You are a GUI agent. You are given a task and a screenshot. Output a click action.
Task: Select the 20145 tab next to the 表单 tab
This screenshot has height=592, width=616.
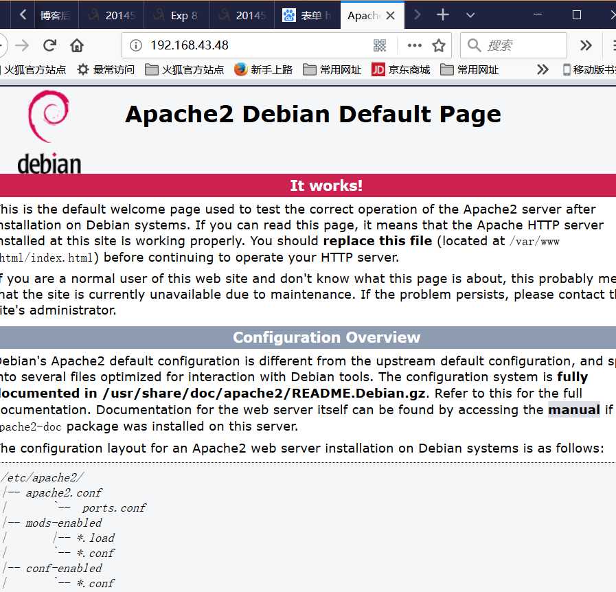click(x=242, y=15)
